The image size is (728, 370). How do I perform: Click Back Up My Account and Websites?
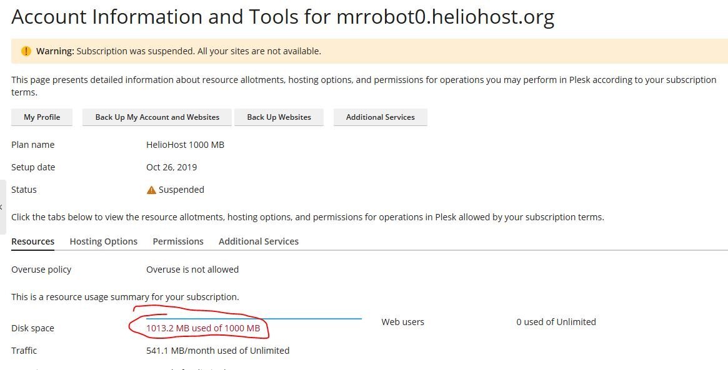click(x=157, y=117)
